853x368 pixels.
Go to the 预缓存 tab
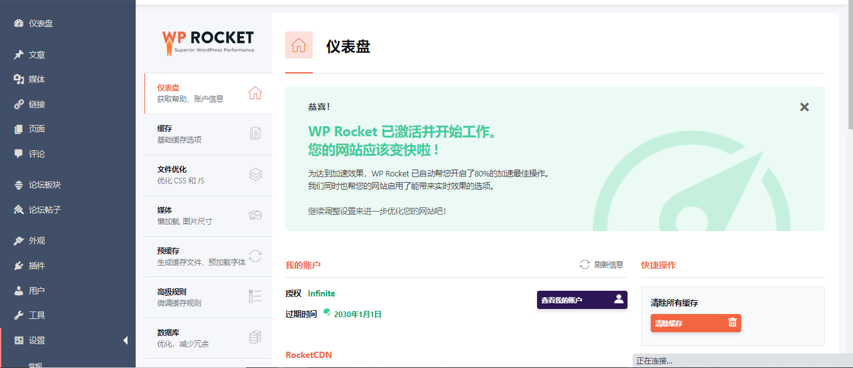click(209, 256)
